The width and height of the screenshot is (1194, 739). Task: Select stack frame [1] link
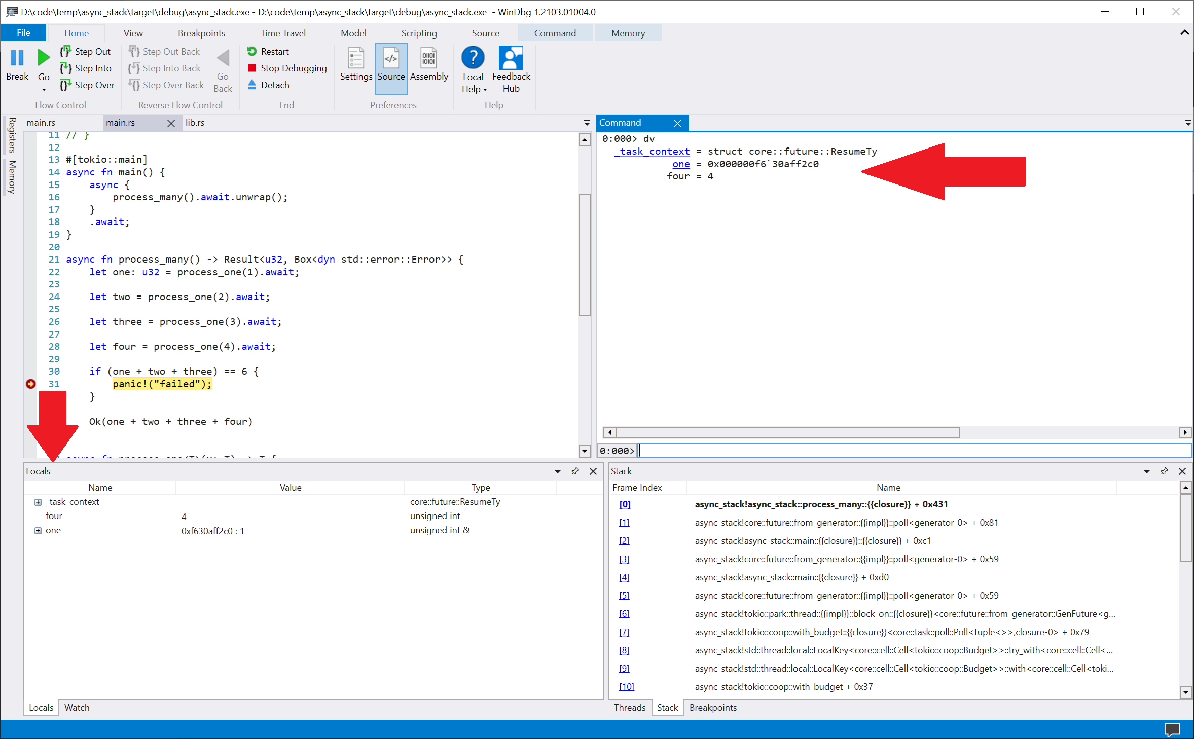coord(624,523)
